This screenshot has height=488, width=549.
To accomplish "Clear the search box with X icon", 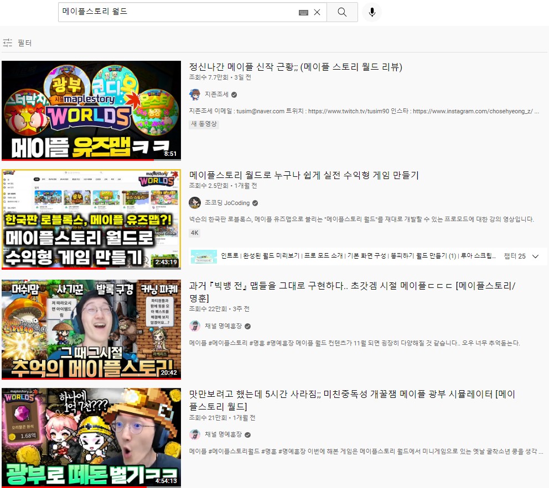I will click(x=317, y=12).
